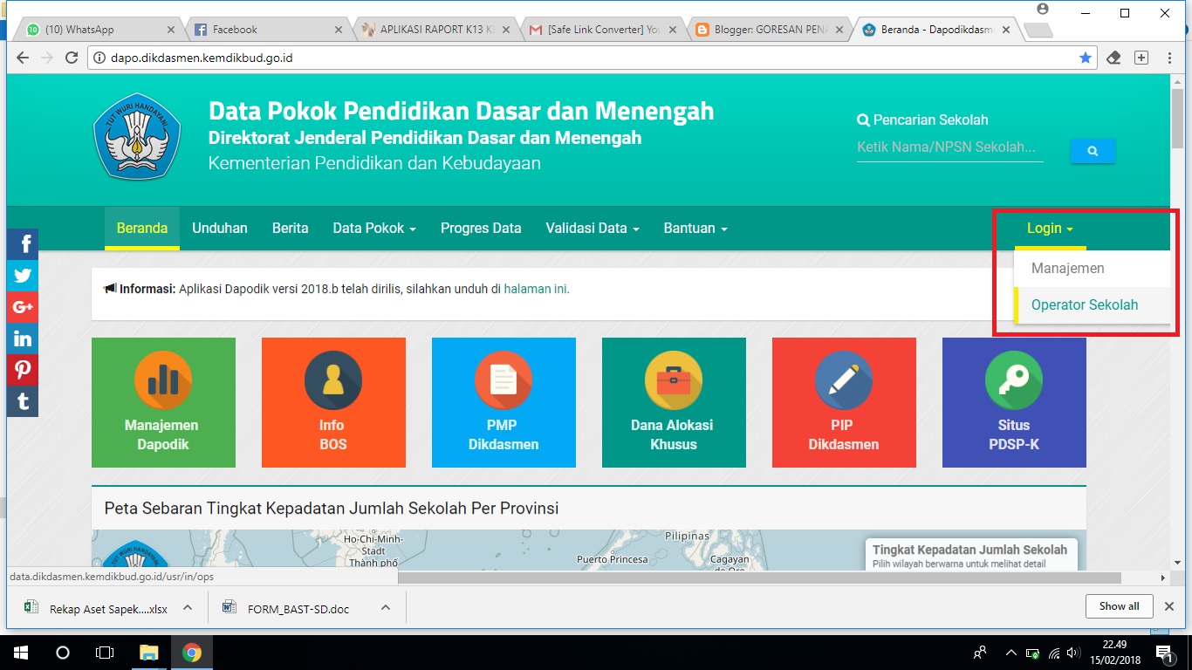Viewport: 1192px width, 670px height.
Task: Choose Operator Sekolah from Login menu
Action: (x=1092, y=305)
